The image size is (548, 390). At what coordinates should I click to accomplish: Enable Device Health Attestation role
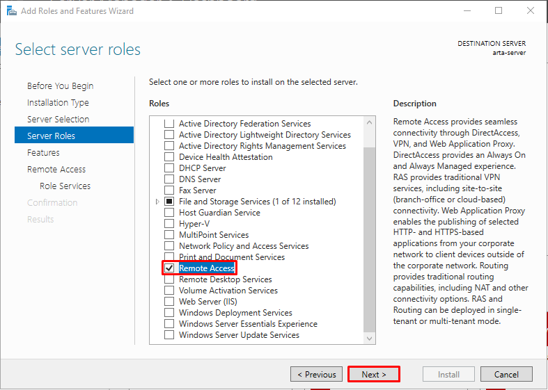tap(169, 157)
